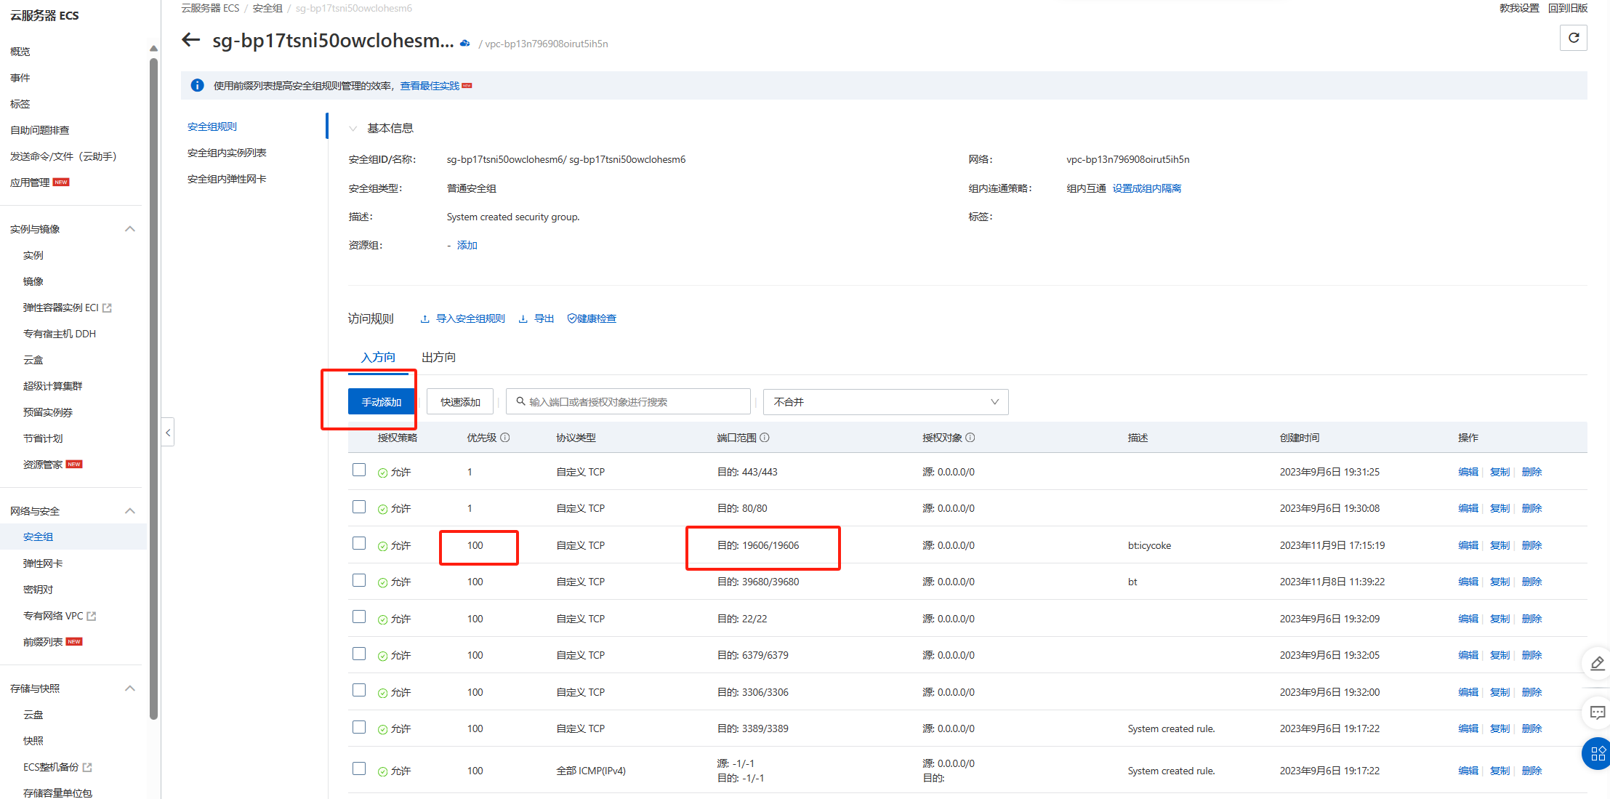The height and width of the screenshot is (799, 1610).
Task: Click the export icon next to 导出
Action: 523,319
